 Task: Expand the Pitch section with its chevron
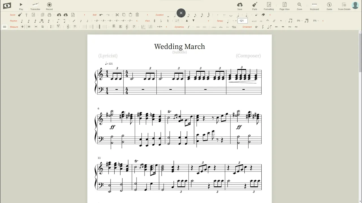pos(208,21)
